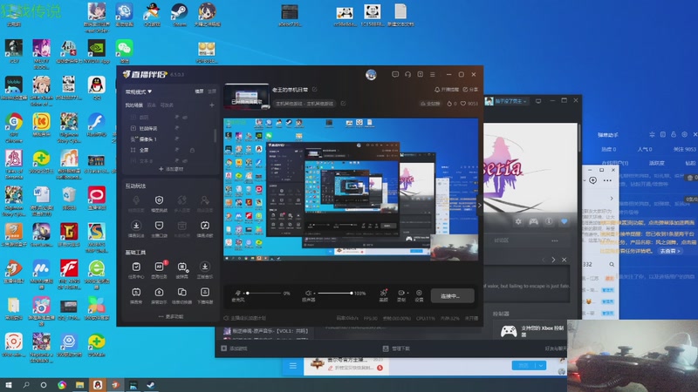Go to next item arrow in Steam panel

tap(553, 260)
